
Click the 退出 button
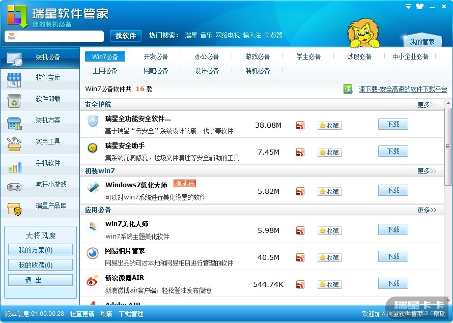pyautogui.click(x=40, y=280)
